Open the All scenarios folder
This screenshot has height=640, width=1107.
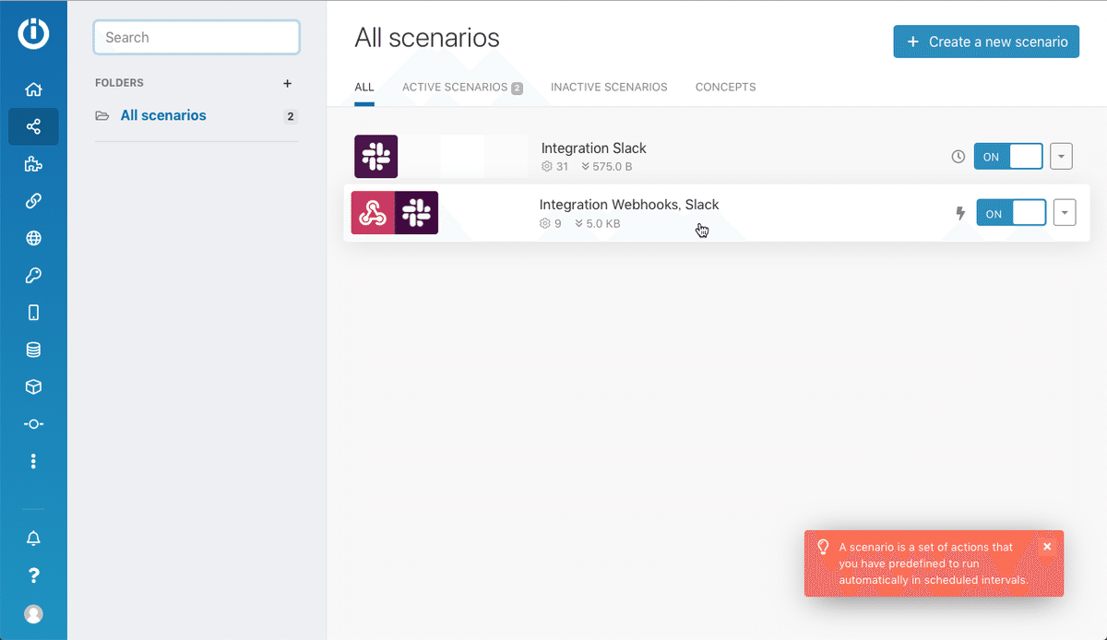pos(163,116)
